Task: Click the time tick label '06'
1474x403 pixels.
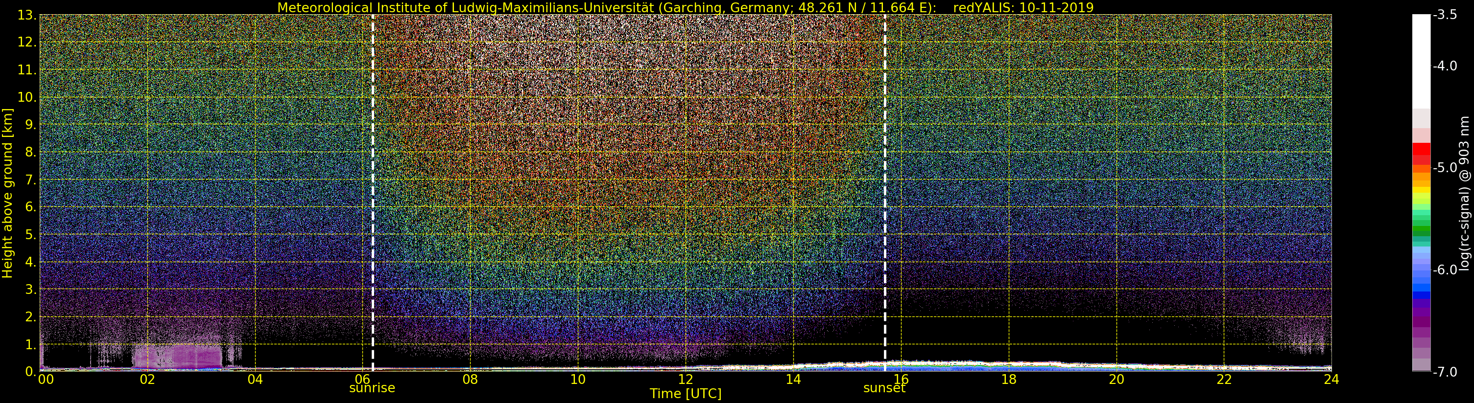Action: click(x=362, y=379)
